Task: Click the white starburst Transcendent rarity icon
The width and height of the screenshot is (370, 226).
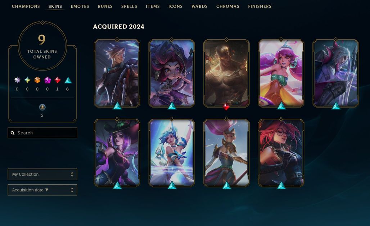Action: [x=17, y=80]
